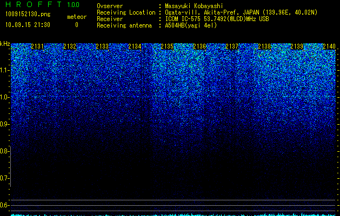Click the Receiving antenna label

124,25
